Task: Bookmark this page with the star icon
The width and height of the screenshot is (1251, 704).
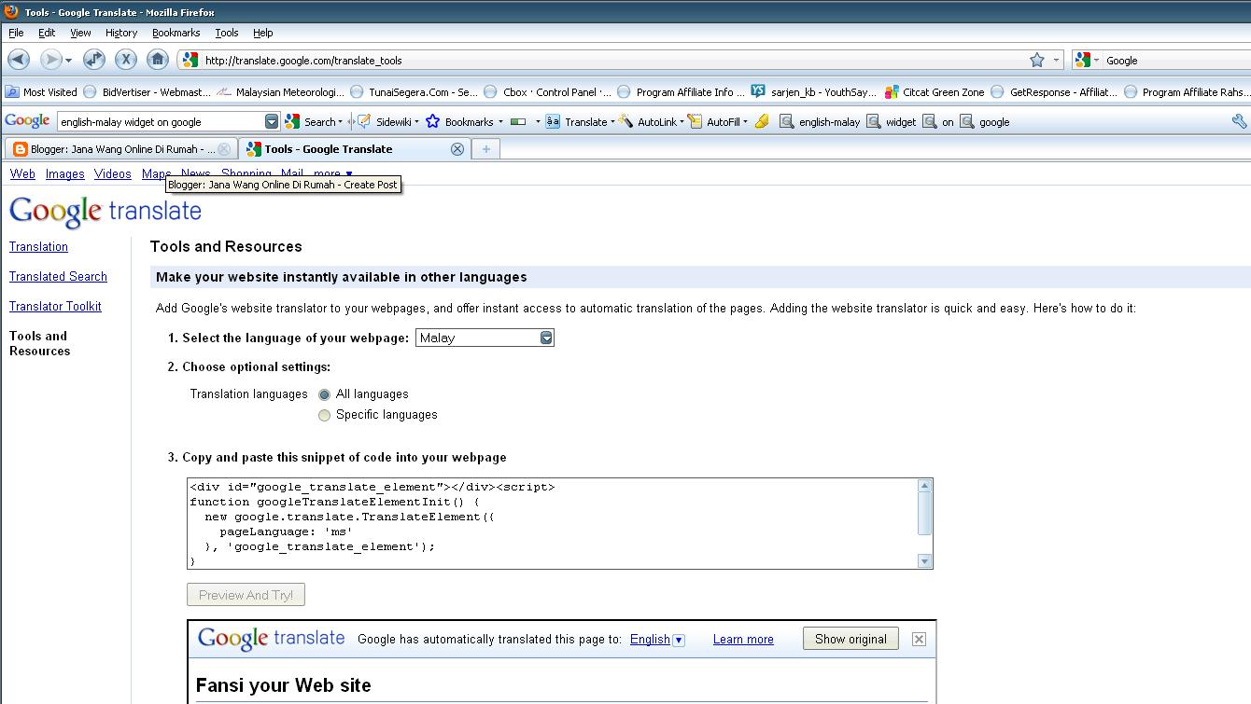Action: (1037, 60)
